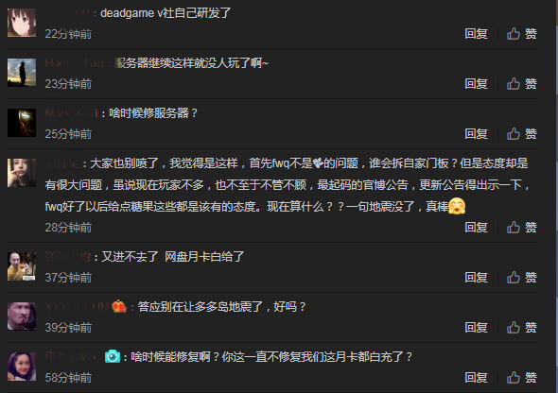Like the deadgame comment from 22 minutes ago
558x393 pixels.
522,34
